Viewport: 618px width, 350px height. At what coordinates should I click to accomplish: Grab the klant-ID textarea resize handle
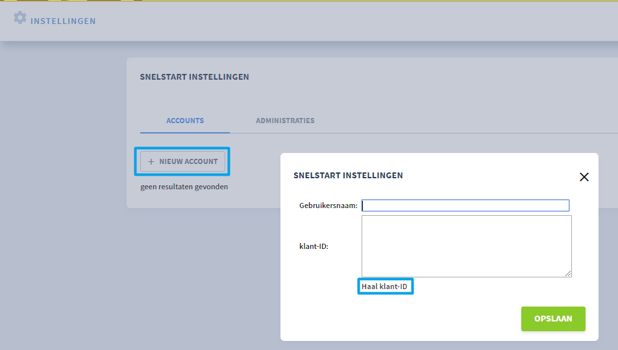pos(568,274)
